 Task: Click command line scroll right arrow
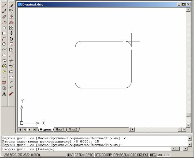tap(185, 149)
